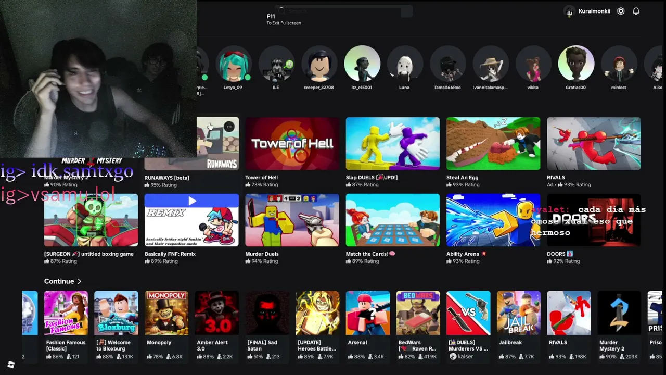Open the Ability Arena game thumbnail
Image resolution: width=666 pixels, height=375 pixels.
[x=493, y=220]
